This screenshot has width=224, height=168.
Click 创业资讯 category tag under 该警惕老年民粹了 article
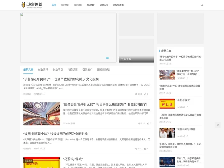click(27, 94)
